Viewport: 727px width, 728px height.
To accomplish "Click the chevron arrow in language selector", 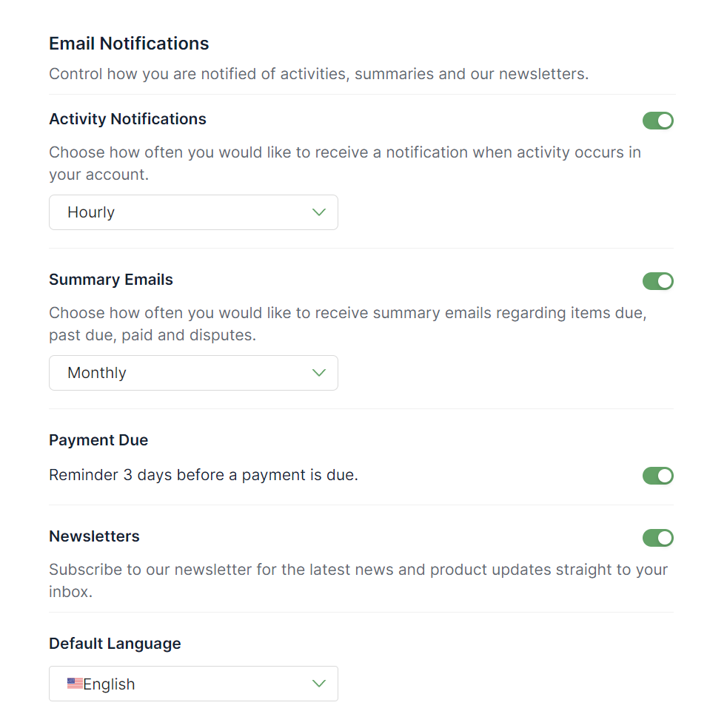I will 318,684.
